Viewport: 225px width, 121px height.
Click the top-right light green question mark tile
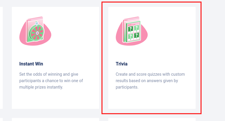[x=136, y=28]
